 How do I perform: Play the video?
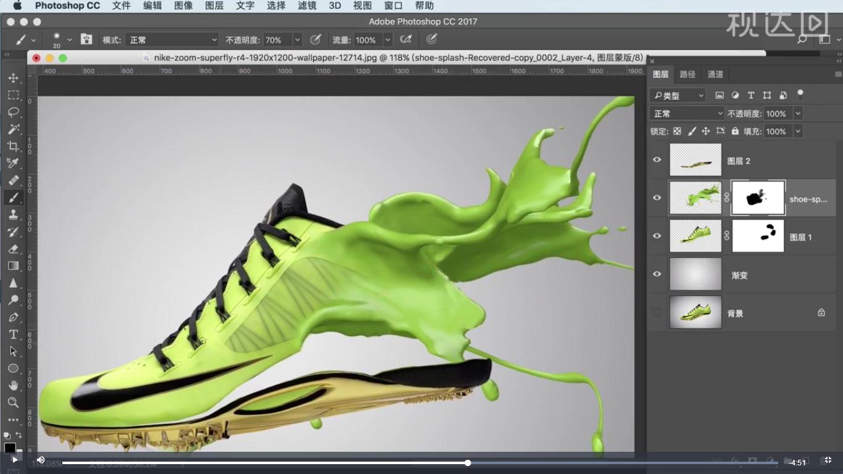coord(15,460)
